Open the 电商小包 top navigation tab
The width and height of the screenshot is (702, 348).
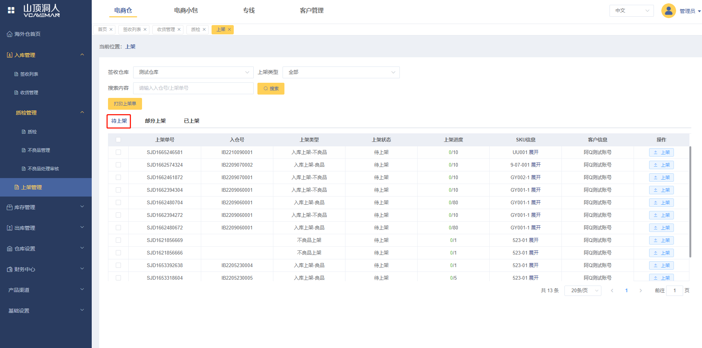[186, 10]
